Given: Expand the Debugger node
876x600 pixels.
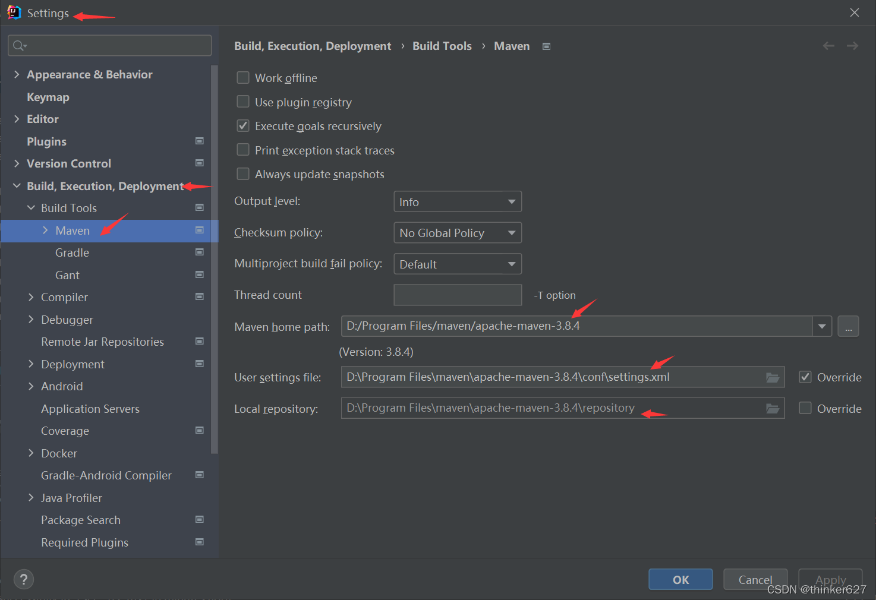Looking at the screenshot, I should tap(31, 320).
